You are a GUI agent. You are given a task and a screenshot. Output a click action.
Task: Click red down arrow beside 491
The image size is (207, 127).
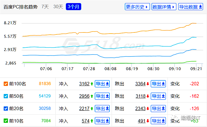point(148,121)
